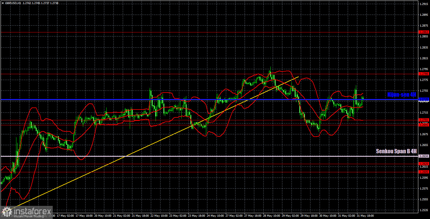Click the 1.2634 Senkou Span price tag
The height and width of the screenshot is (219, 430).
(424, 156)
